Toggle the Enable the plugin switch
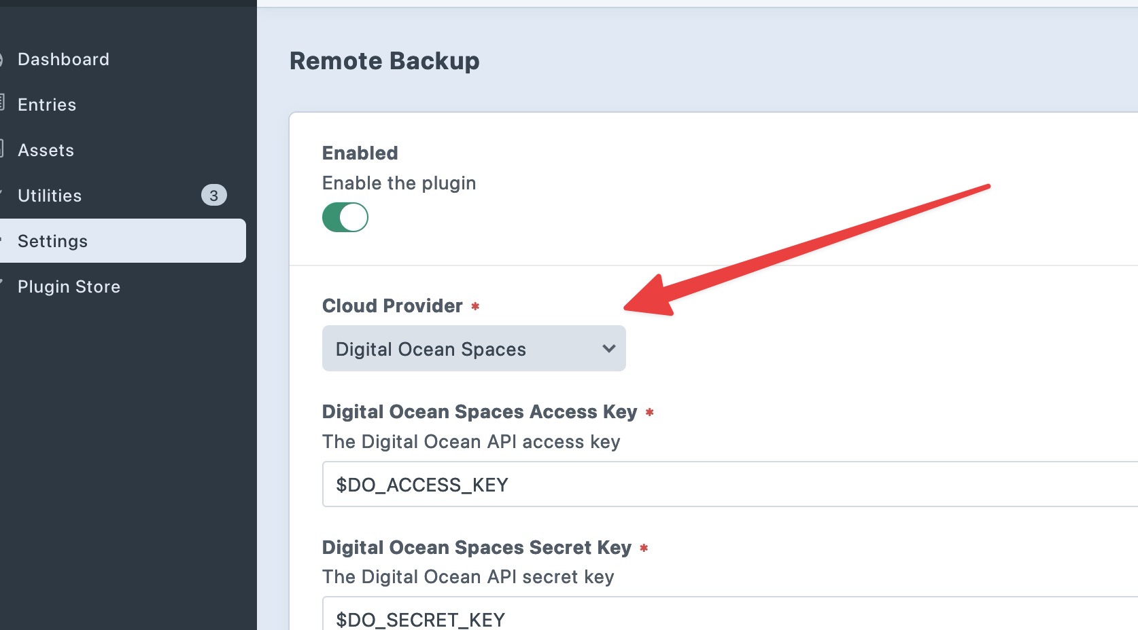 click(x=345, y=217)
